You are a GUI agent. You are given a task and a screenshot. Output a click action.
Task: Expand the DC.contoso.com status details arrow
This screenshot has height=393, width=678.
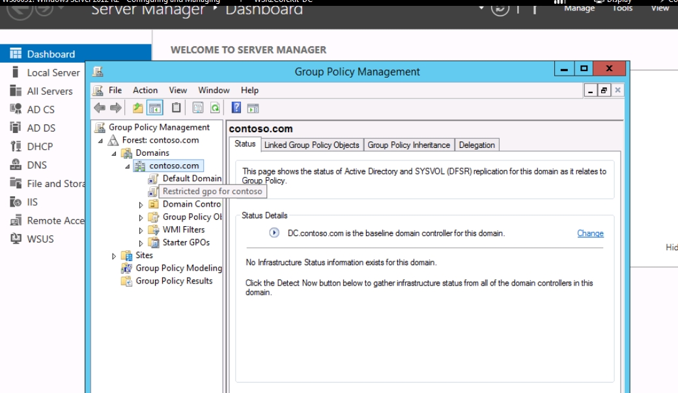(x=274, y=233)
